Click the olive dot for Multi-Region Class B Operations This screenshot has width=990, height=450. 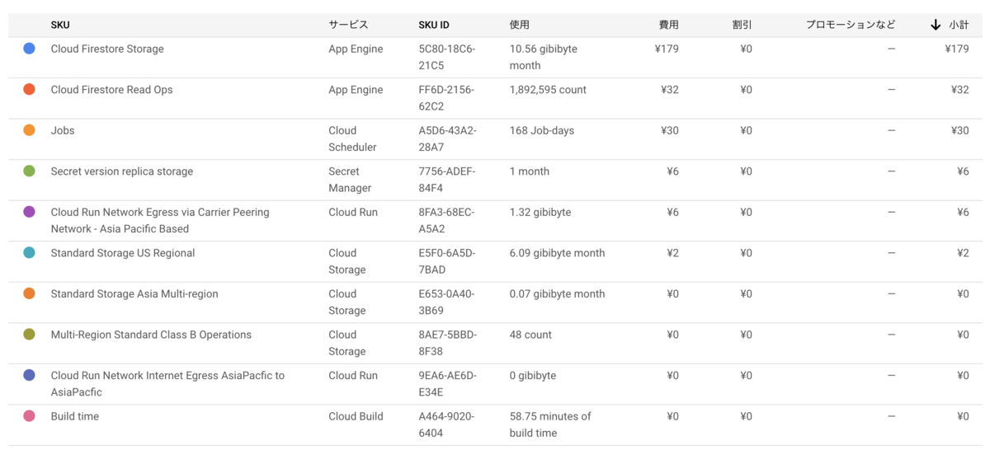tap(29, 334)
